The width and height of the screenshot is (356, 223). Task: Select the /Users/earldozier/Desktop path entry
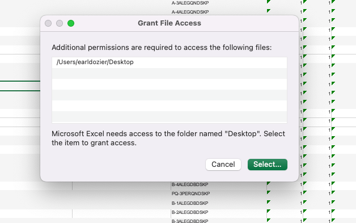(169, 62)
